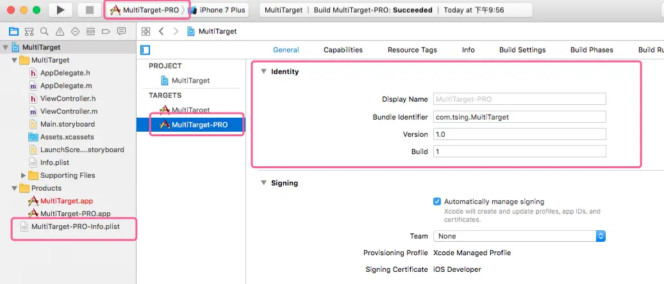Select MultiTarget.app product
Screen dimensions: 664x284
tap(68, 201)
